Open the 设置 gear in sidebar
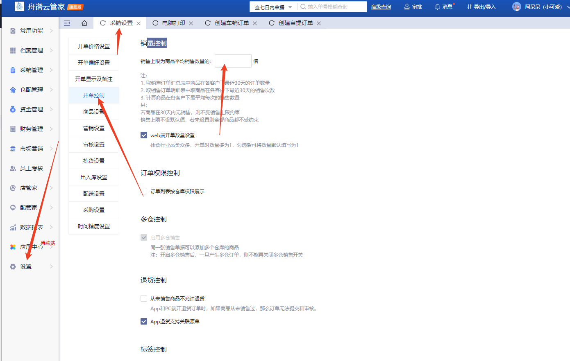This screenshot has width=570, height=361. [13, 266]
